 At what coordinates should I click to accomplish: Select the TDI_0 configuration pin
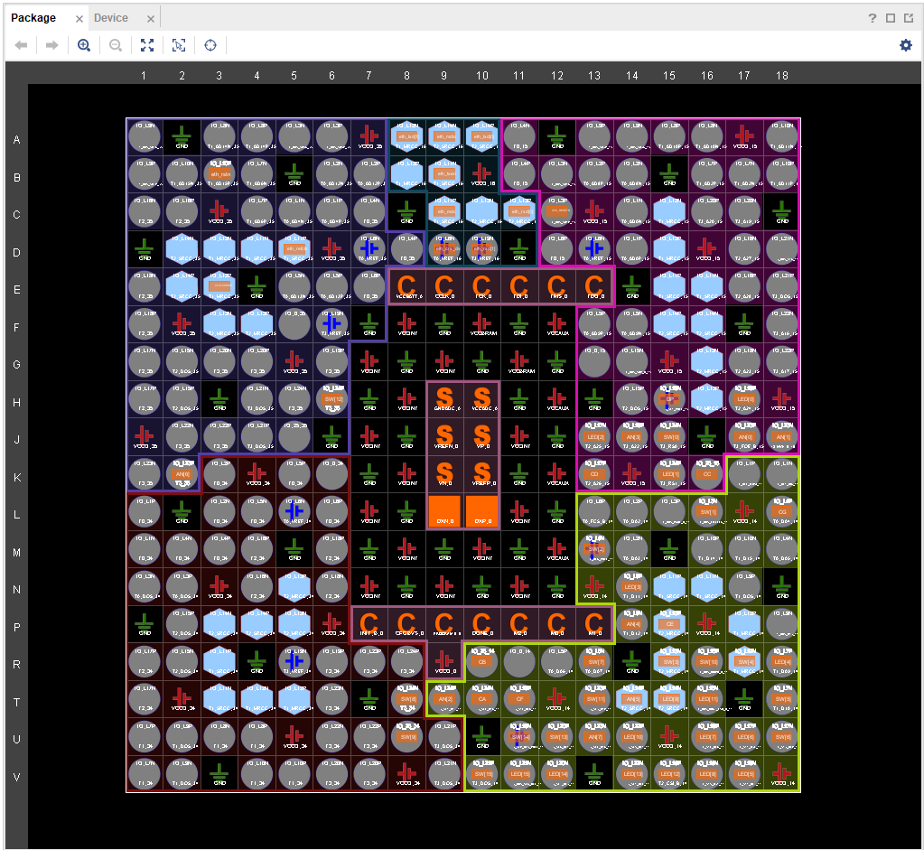(x=519, y=287)
